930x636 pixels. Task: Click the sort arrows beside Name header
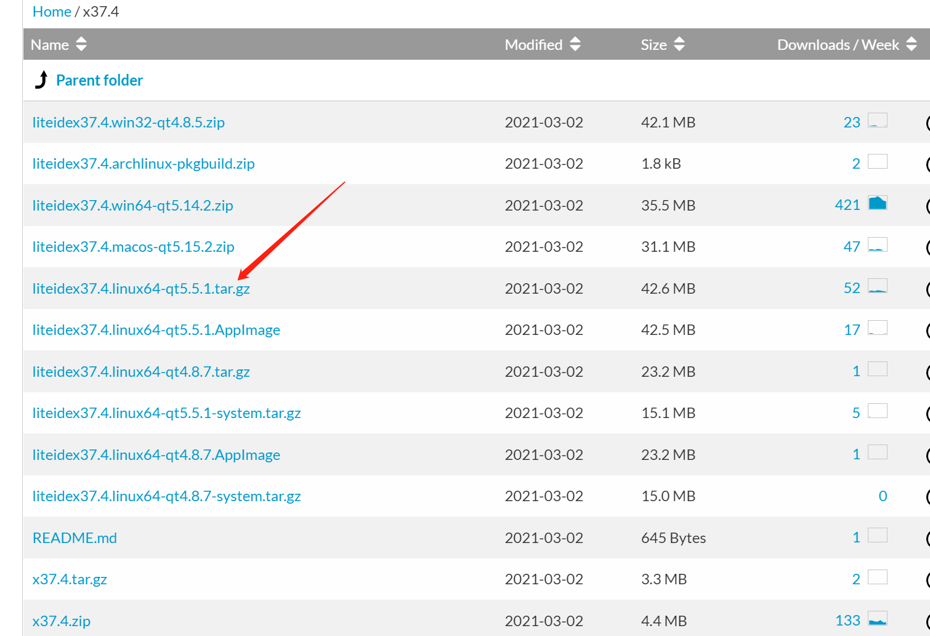(x=81, y=44)
